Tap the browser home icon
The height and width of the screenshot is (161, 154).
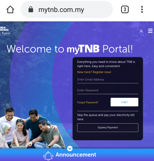click(x=10, y=10)
